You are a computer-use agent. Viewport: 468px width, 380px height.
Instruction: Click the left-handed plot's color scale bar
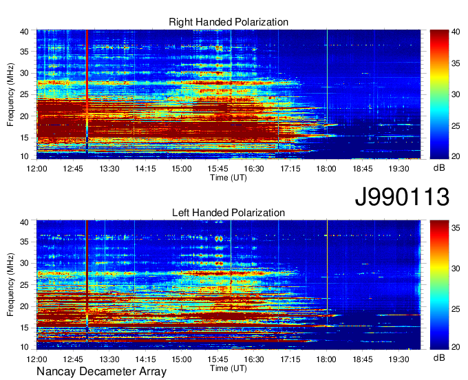click(x=439, y=285)
